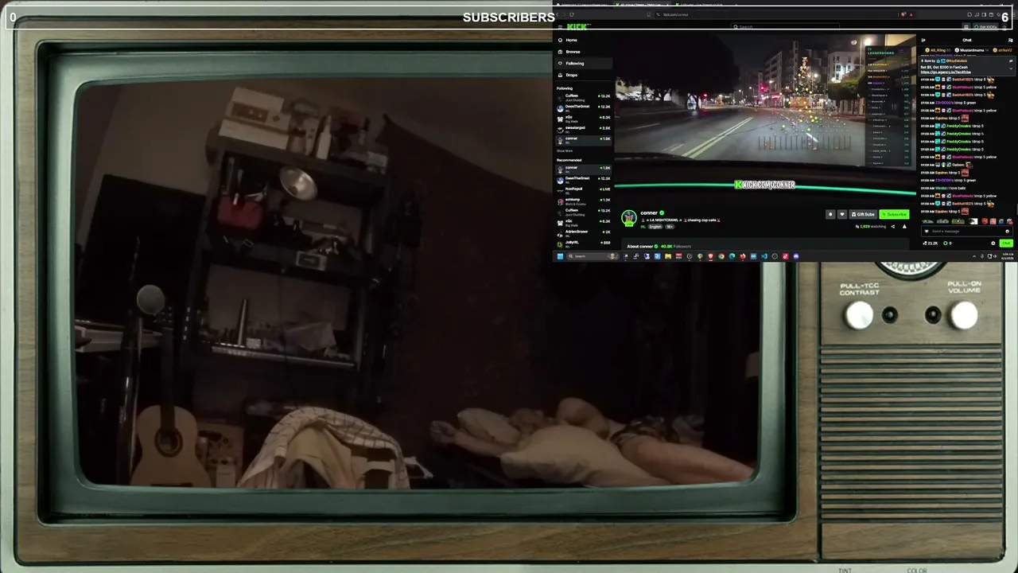Click the taskbar clock and date

point(1008,256)
